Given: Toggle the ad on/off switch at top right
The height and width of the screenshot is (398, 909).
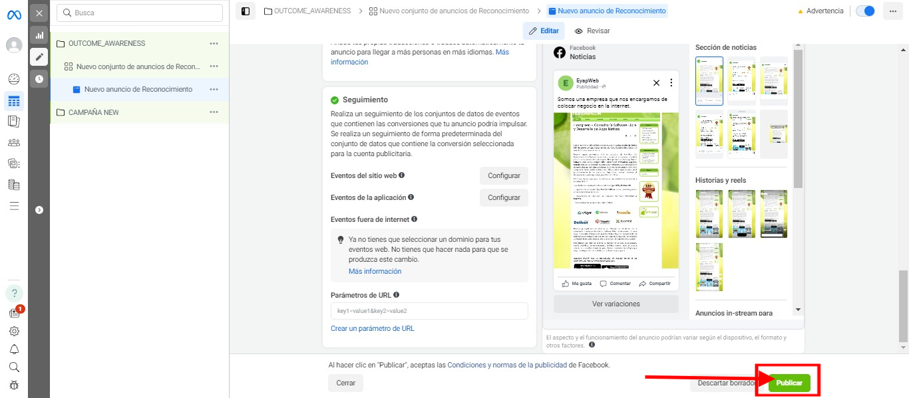Looking at the screenshot, I should click(865, 11).
